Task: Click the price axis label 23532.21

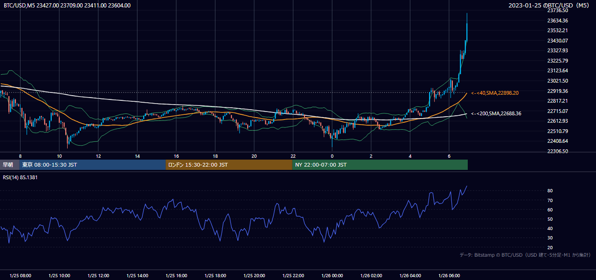Action: [x=557, y=30]
